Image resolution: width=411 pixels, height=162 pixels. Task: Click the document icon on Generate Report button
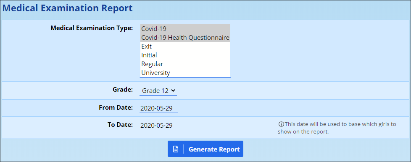coord(176,149)
